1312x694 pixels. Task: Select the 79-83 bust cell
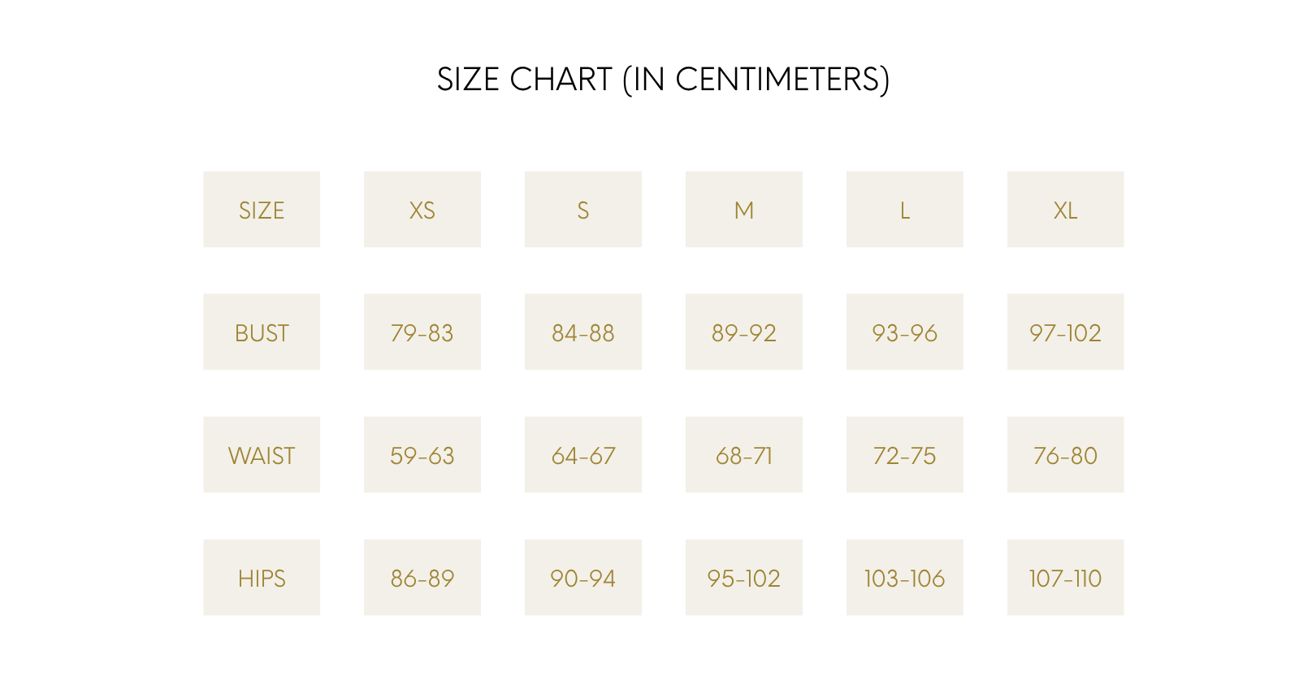click(x=422, y=332)
